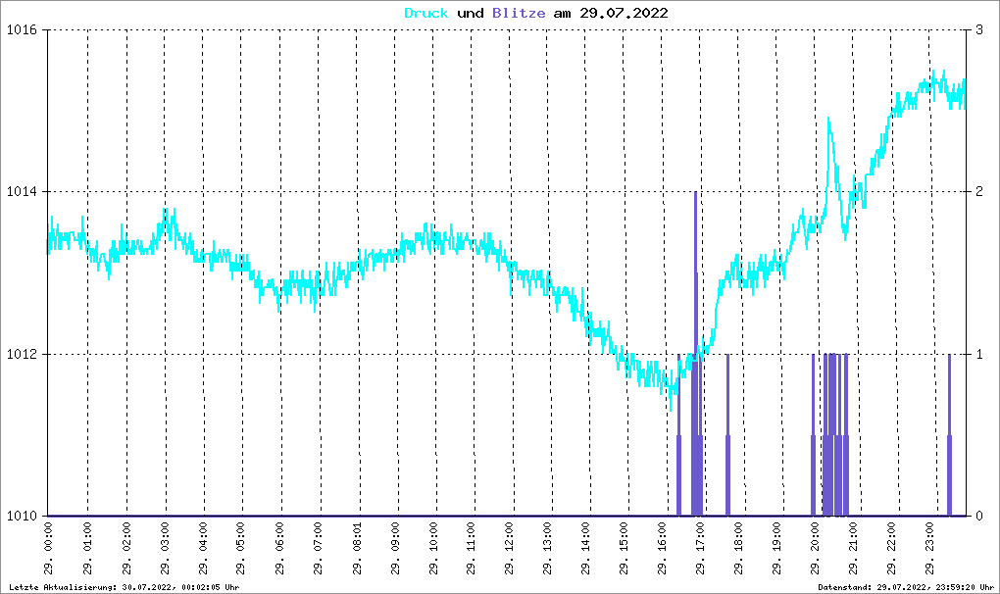Click the 'Letzte Aktualisierung' timestamp footer text

click(125, 587)
